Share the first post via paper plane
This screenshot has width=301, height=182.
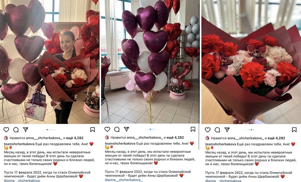pos(26,130)
